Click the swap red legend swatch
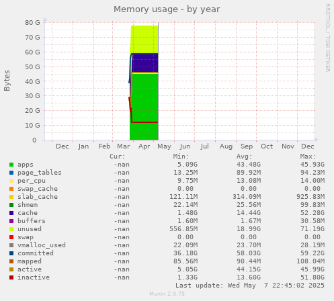 click(11, 237)
